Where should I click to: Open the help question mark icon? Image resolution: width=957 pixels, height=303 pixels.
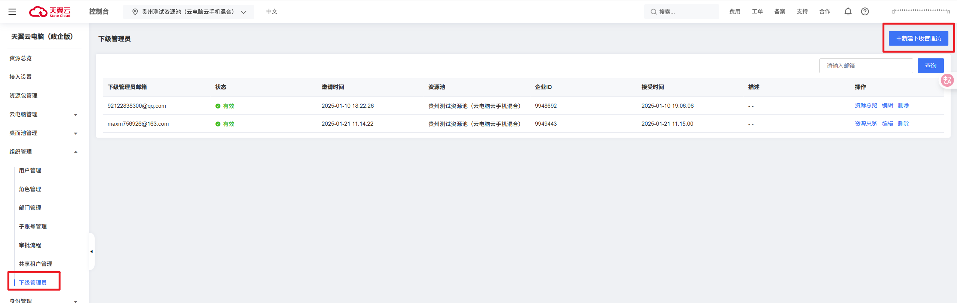(x=865, y=12)
